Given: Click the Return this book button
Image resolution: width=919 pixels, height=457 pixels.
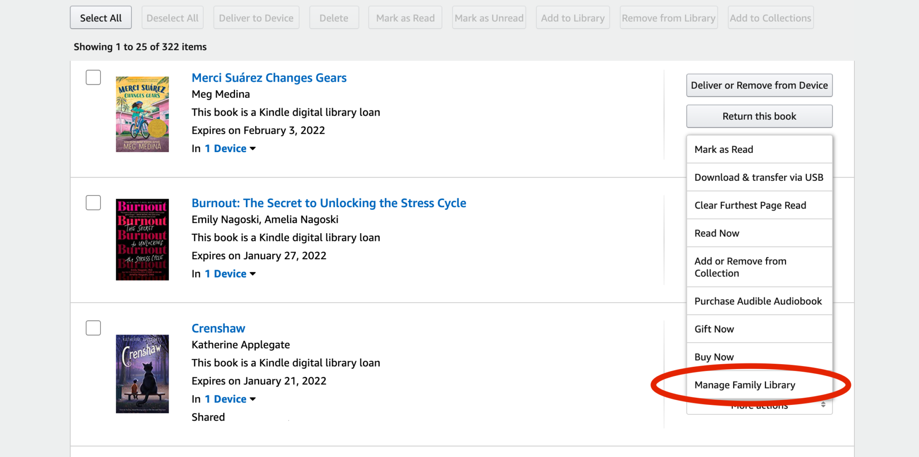Looking at the screenshot, I should pyautogui.click(x=759, y=116).
